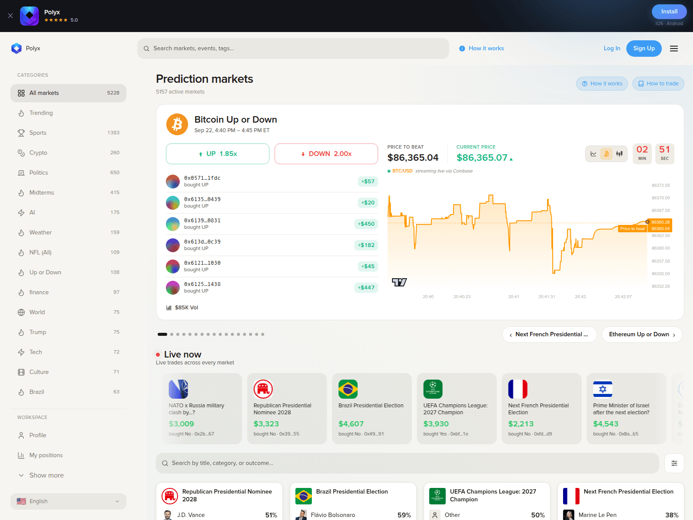Select the second carousel dot

tap(172, 335)
